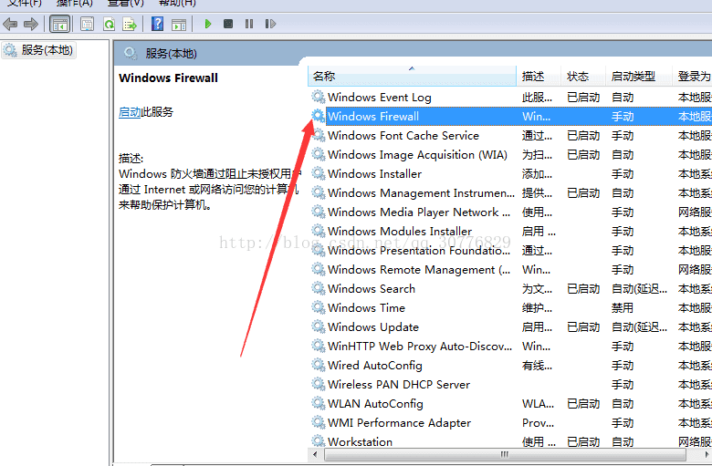Click the Pause service button
This screenshot has height=466, width=712.
point(249,24)
